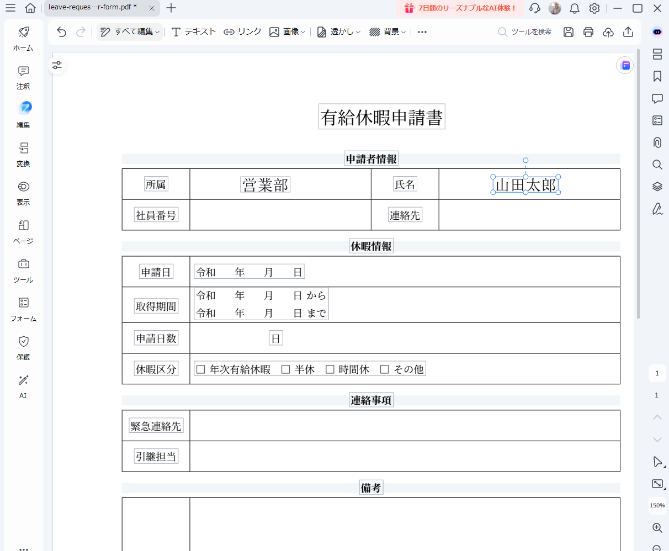Open the AI sidebar item
669x551 pixels.
(23, 386)
